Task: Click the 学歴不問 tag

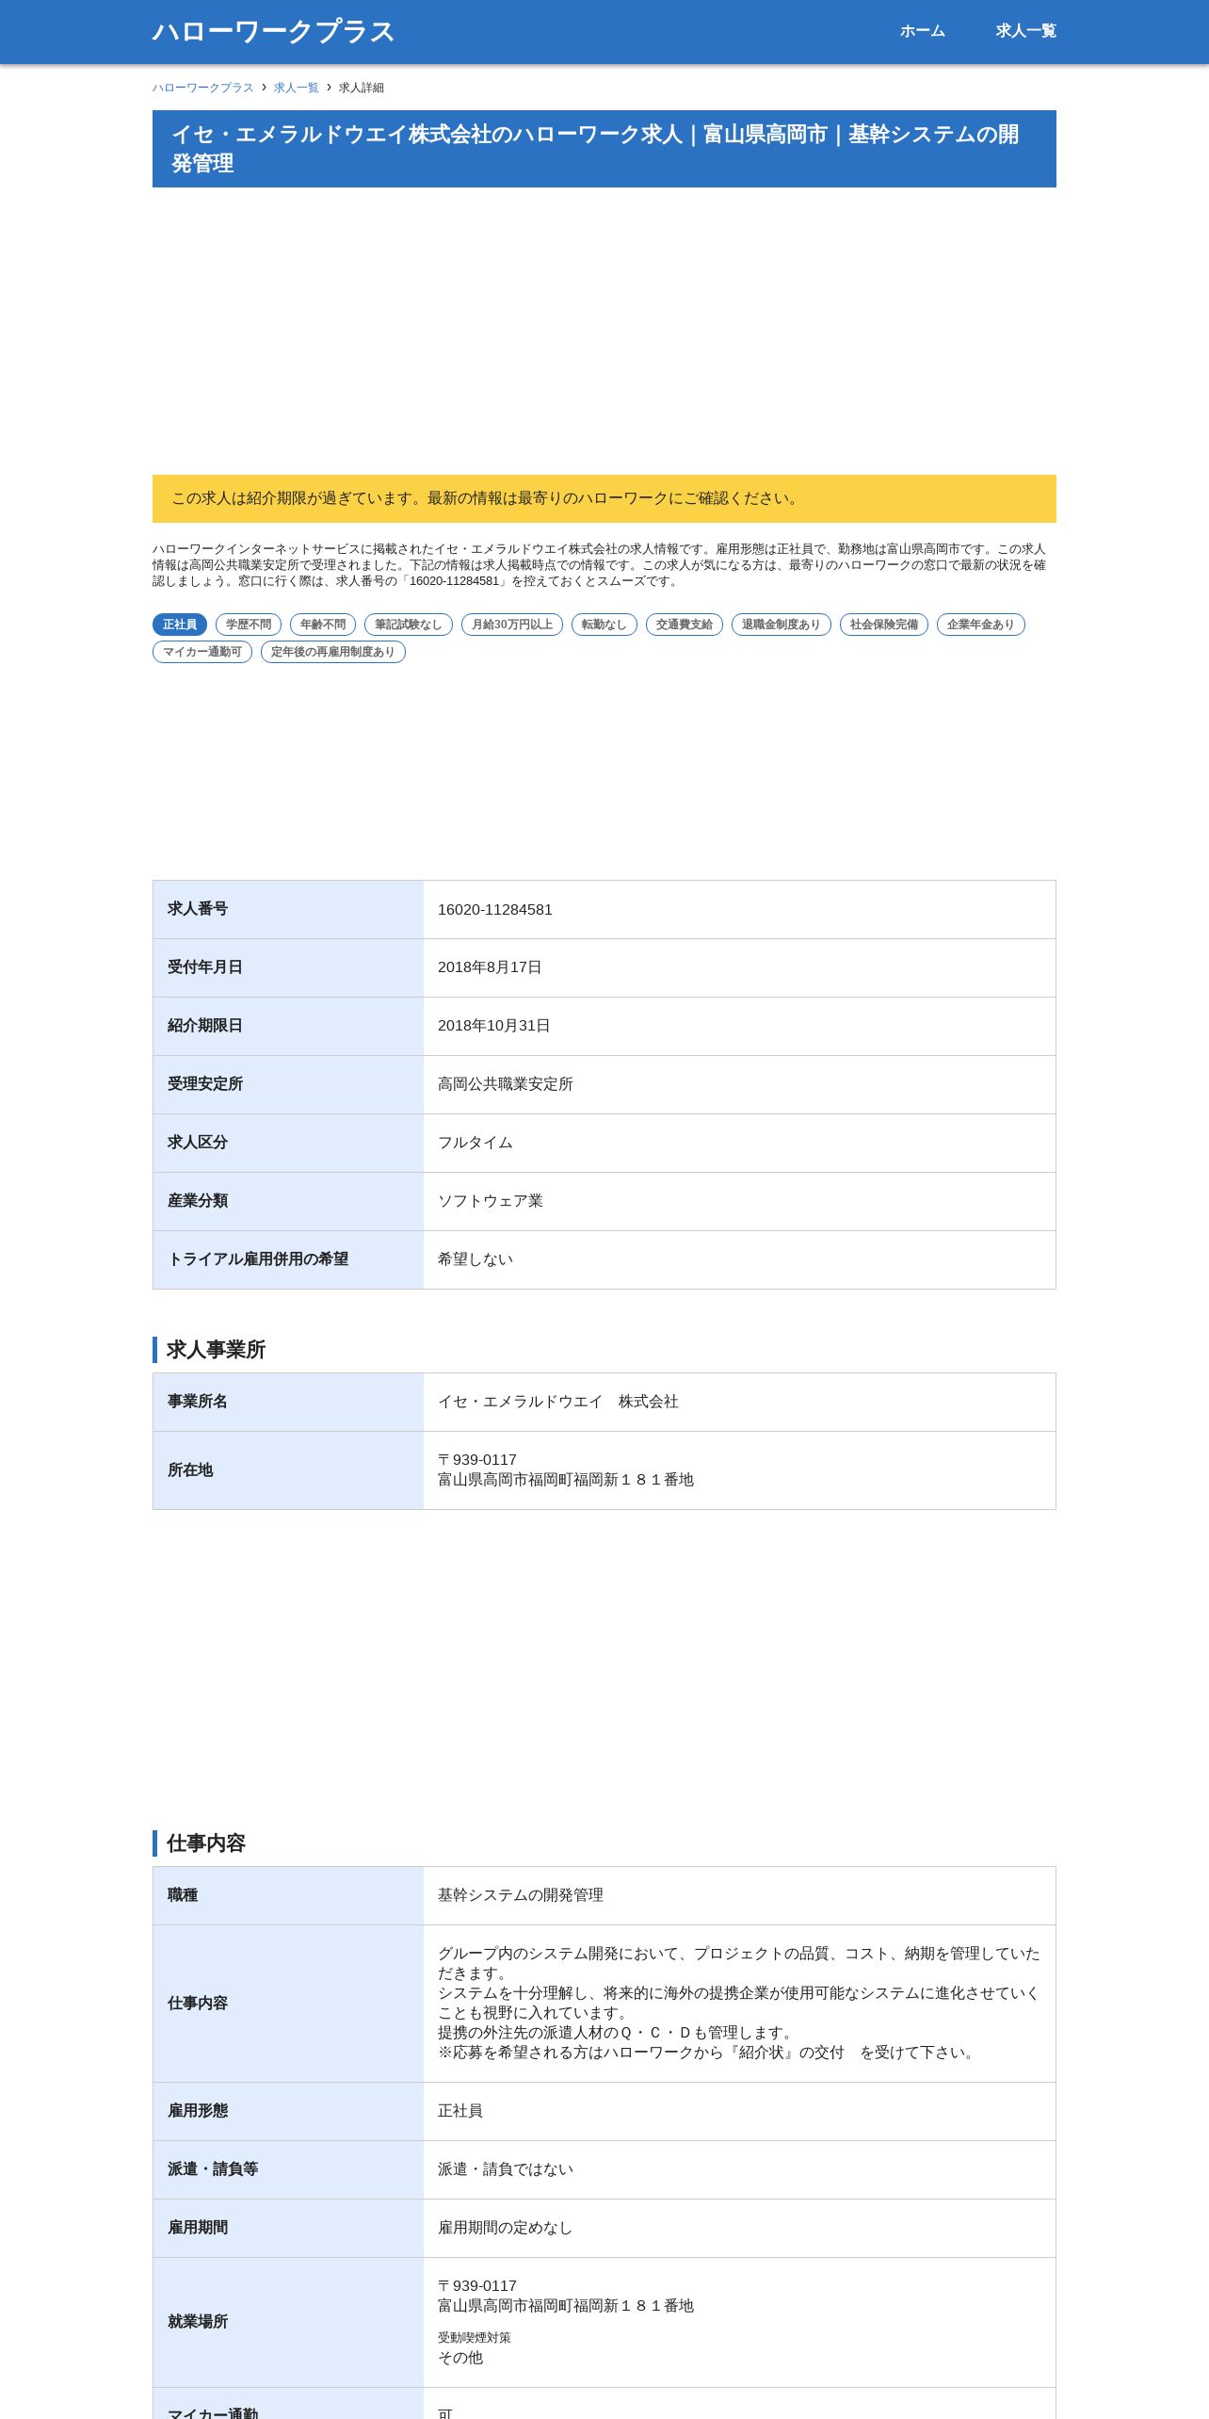Action: coord(249,625)
